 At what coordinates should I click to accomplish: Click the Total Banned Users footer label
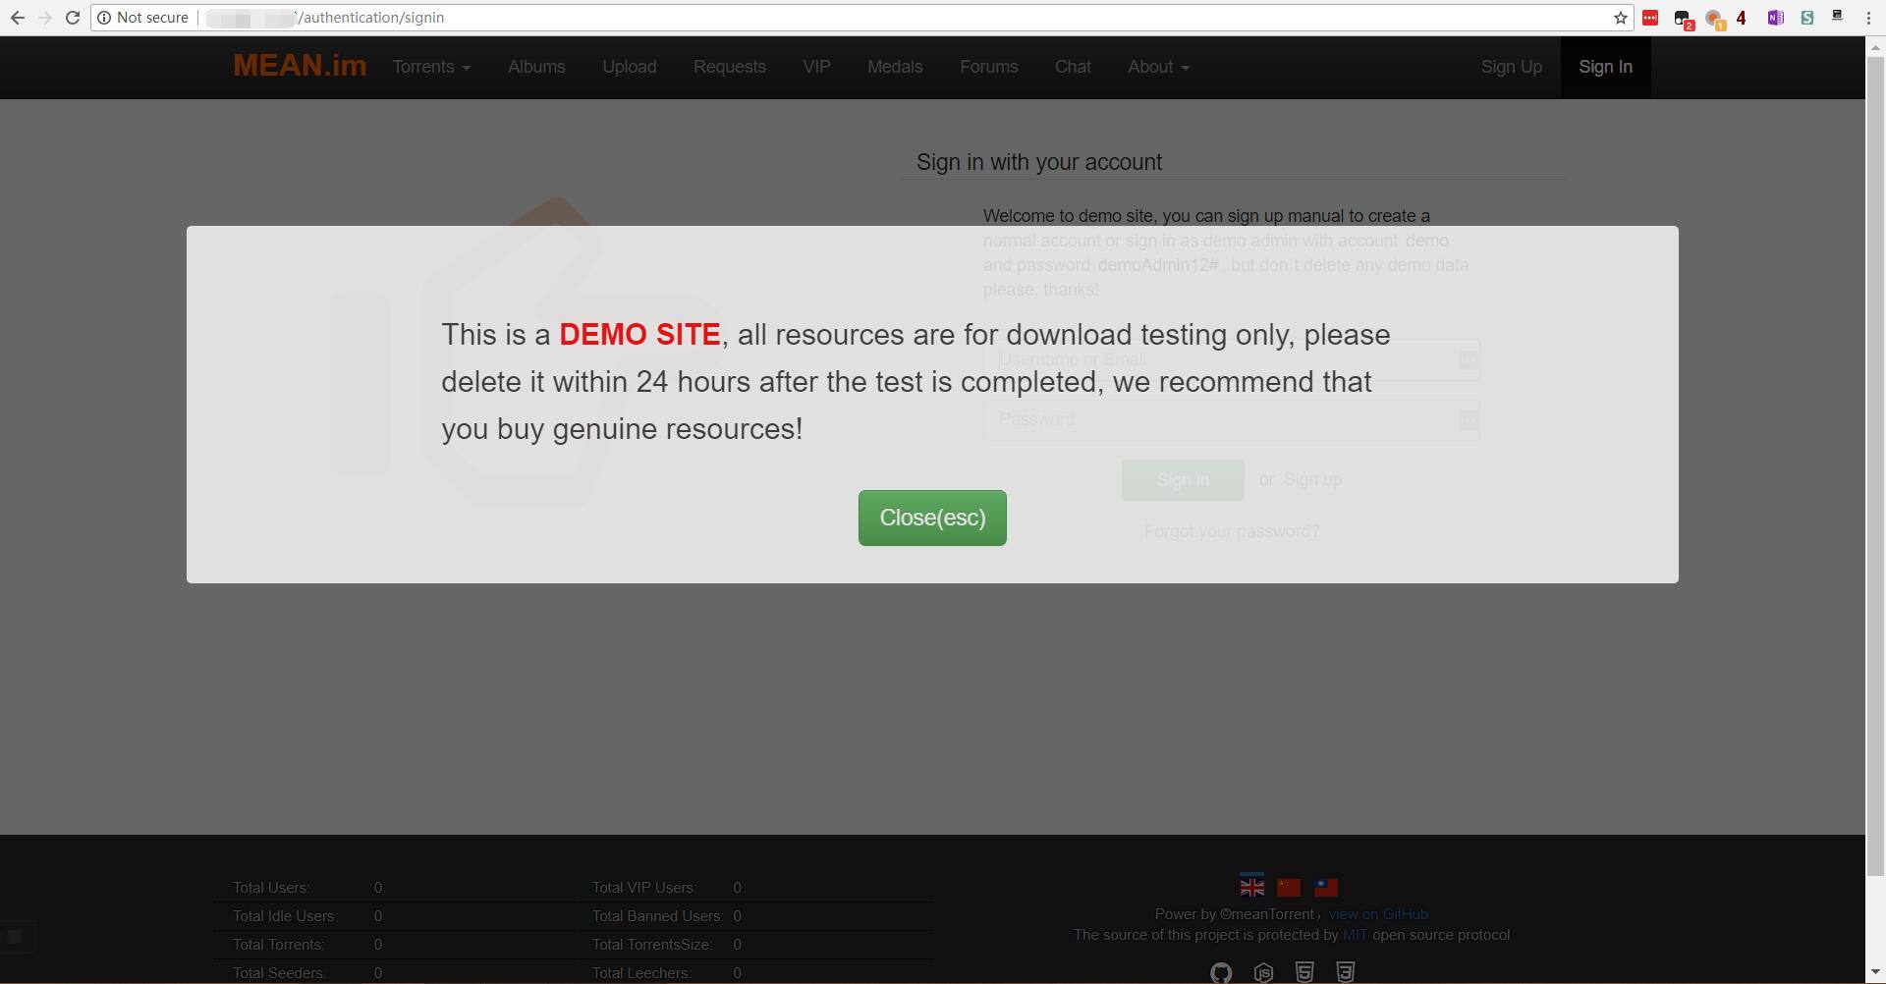pos(657,916)
